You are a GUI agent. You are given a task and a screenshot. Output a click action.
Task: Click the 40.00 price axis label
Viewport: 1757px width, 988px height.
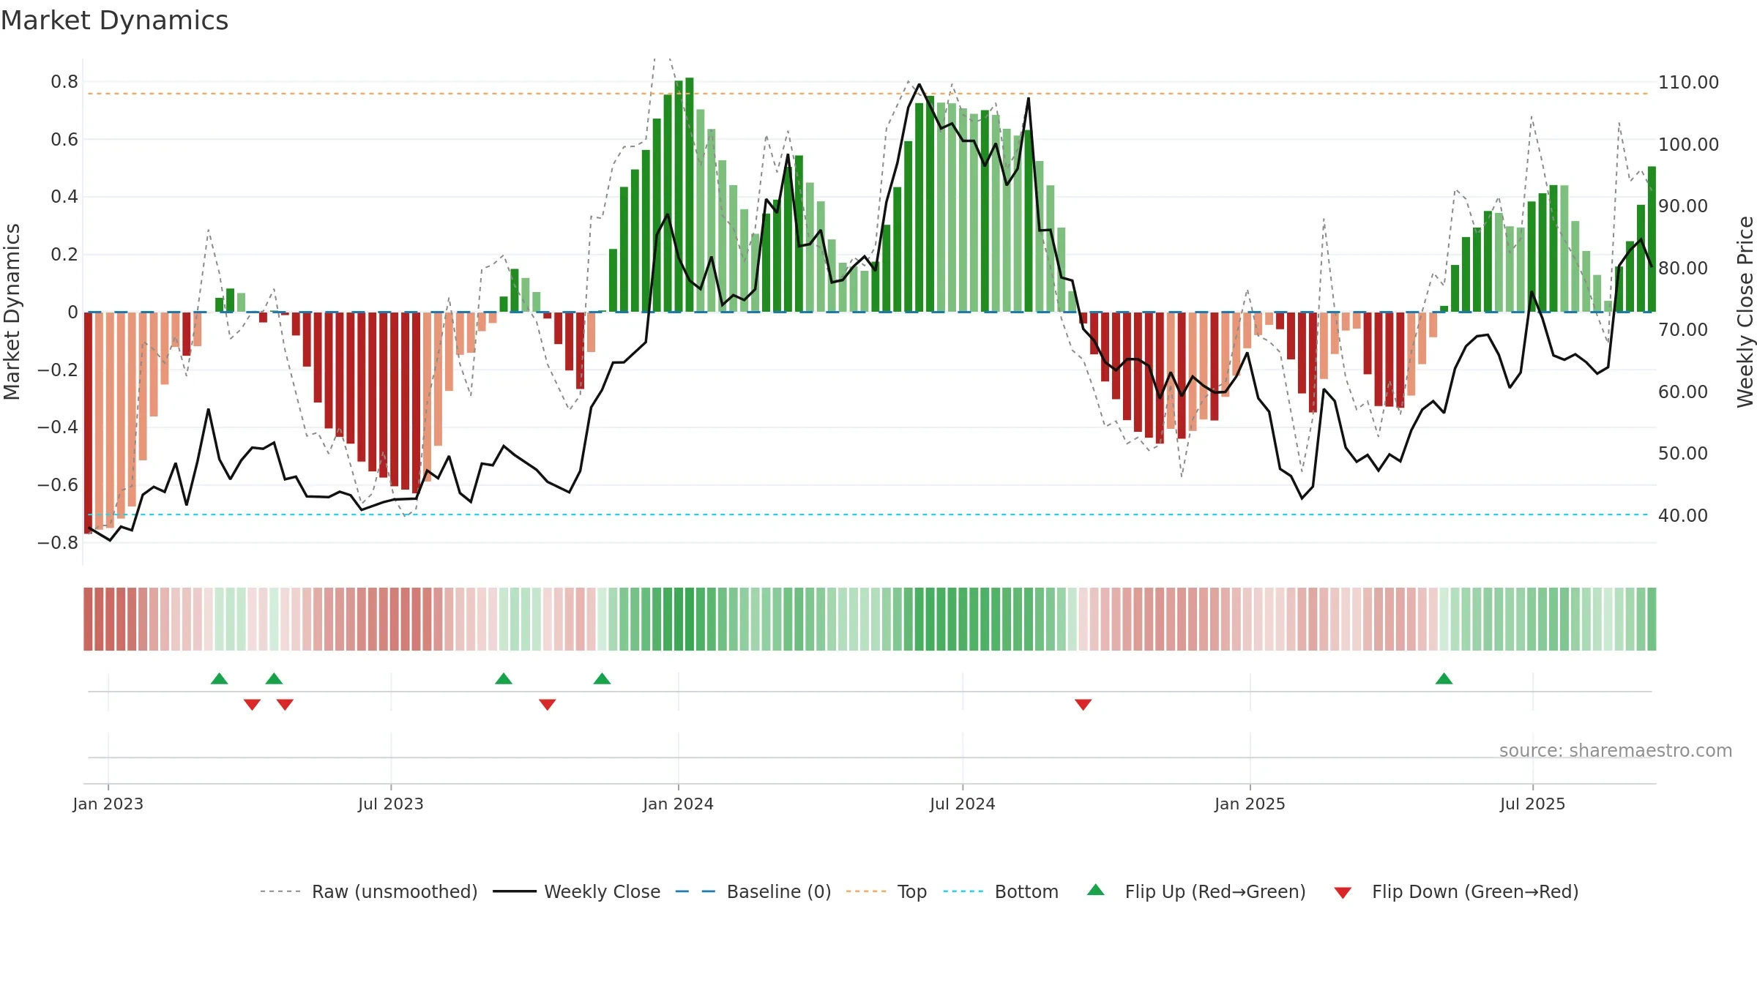click(1683, 515)
